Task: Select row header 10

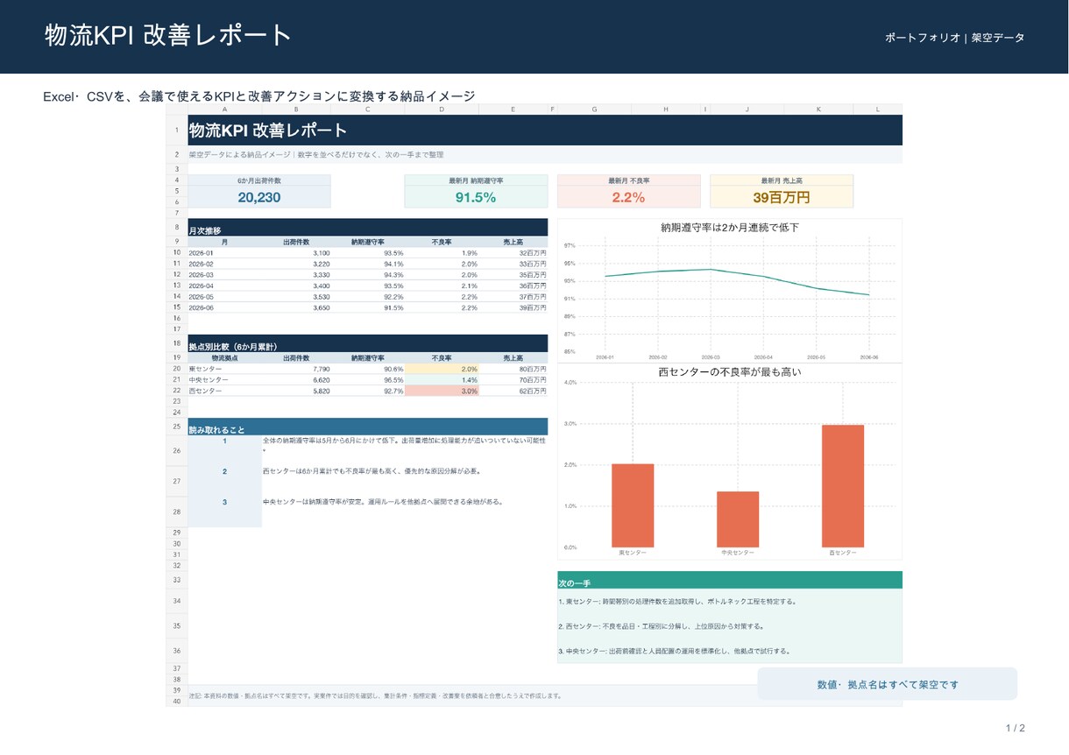Action: (x=177, y=252)
